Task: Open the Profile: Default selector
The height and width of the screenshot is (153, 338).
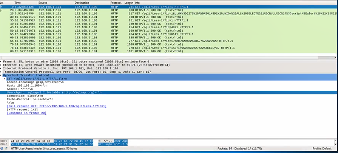Action: 322,148
